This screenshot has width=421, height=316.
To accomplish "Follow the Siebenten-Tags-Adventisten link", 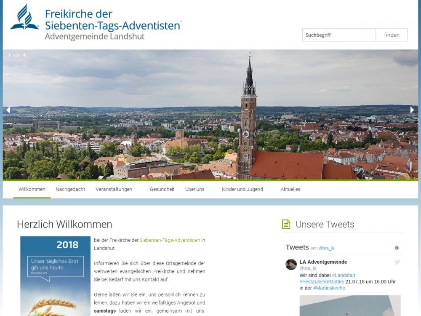I will (170, 240).
